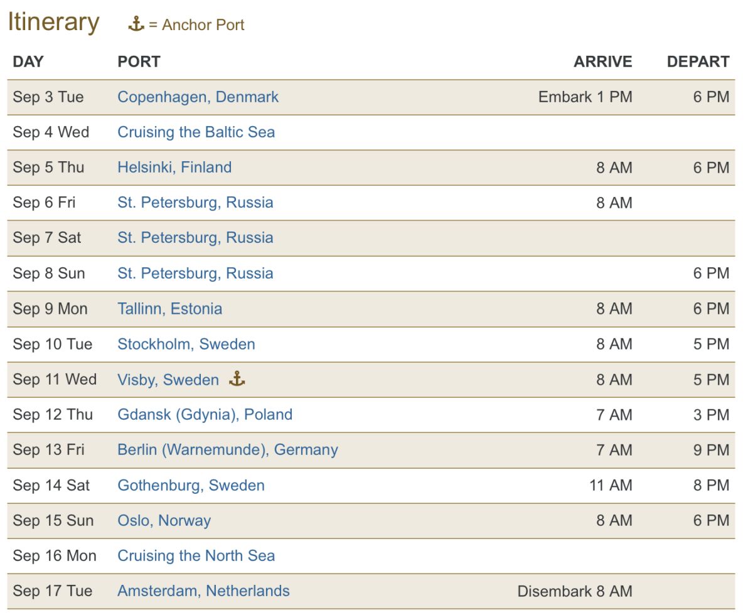Click the Visby, Sweden port link
Viewport: 753px width, 615px height.
[x=168, y=380]
